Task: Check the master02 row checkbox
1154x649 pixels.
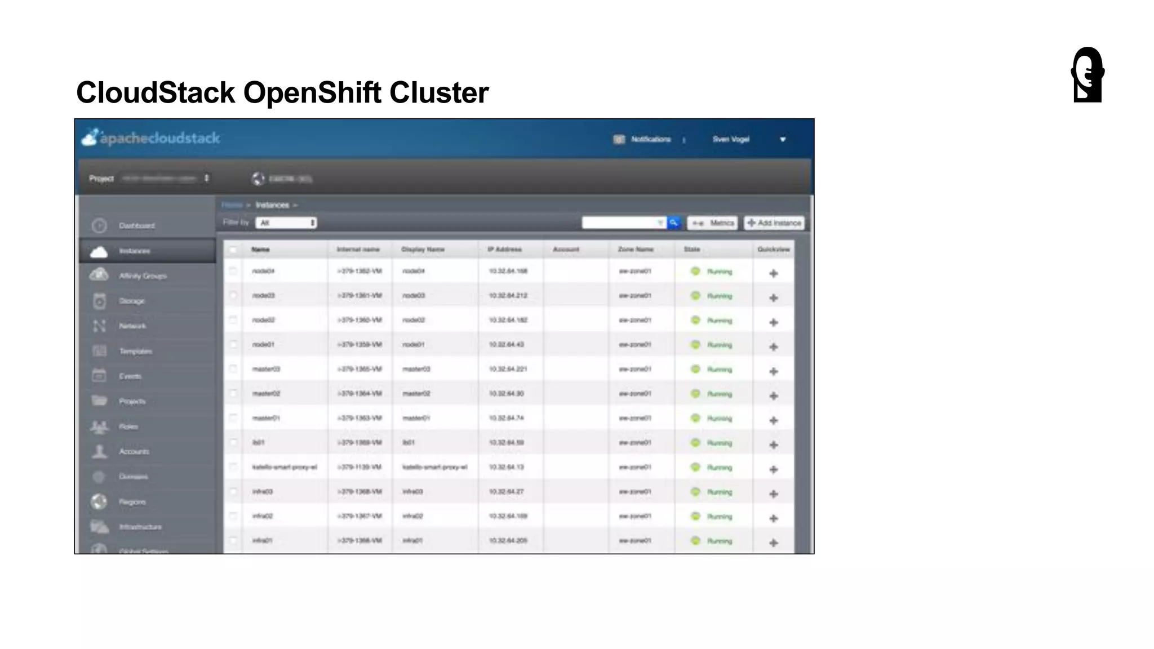Action: point(233,393)
